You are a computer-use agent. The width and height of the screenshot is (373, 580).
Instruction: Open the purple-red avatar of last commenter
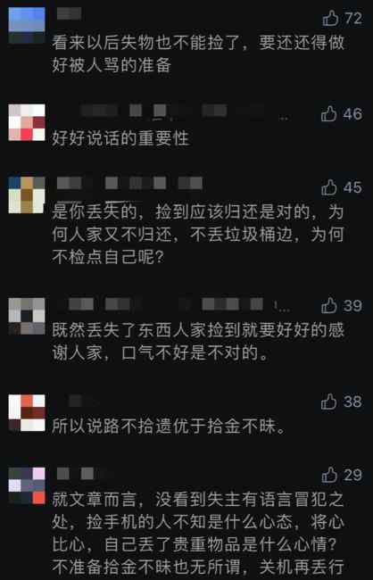click(27, 485)
